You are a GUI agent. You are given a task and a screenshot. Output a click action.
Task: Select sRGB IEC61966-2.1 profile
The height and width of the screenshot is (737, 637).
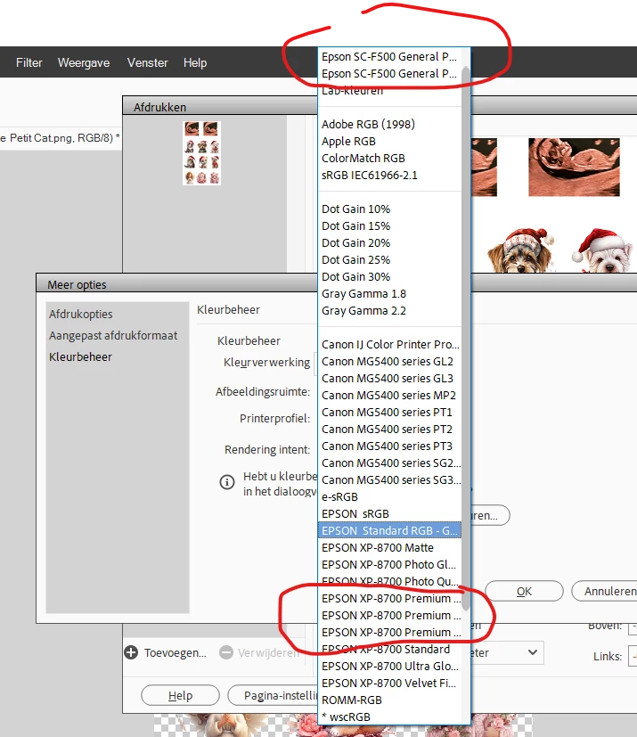(389, 175)
